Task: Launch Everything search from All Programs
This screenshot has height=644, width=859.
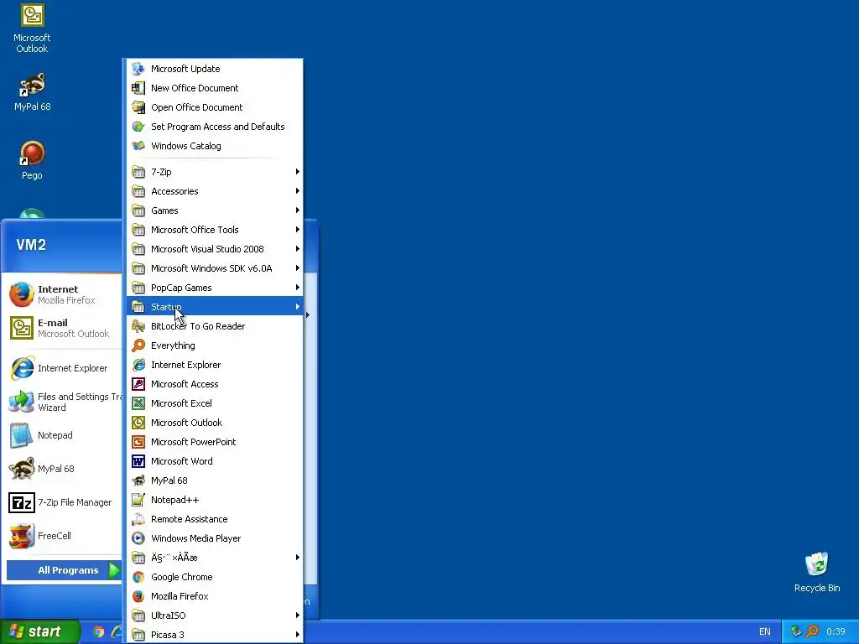Action: 215,345
